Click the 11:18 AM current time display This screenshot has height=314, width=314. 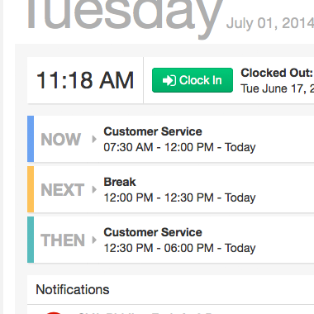pos(85,80)
